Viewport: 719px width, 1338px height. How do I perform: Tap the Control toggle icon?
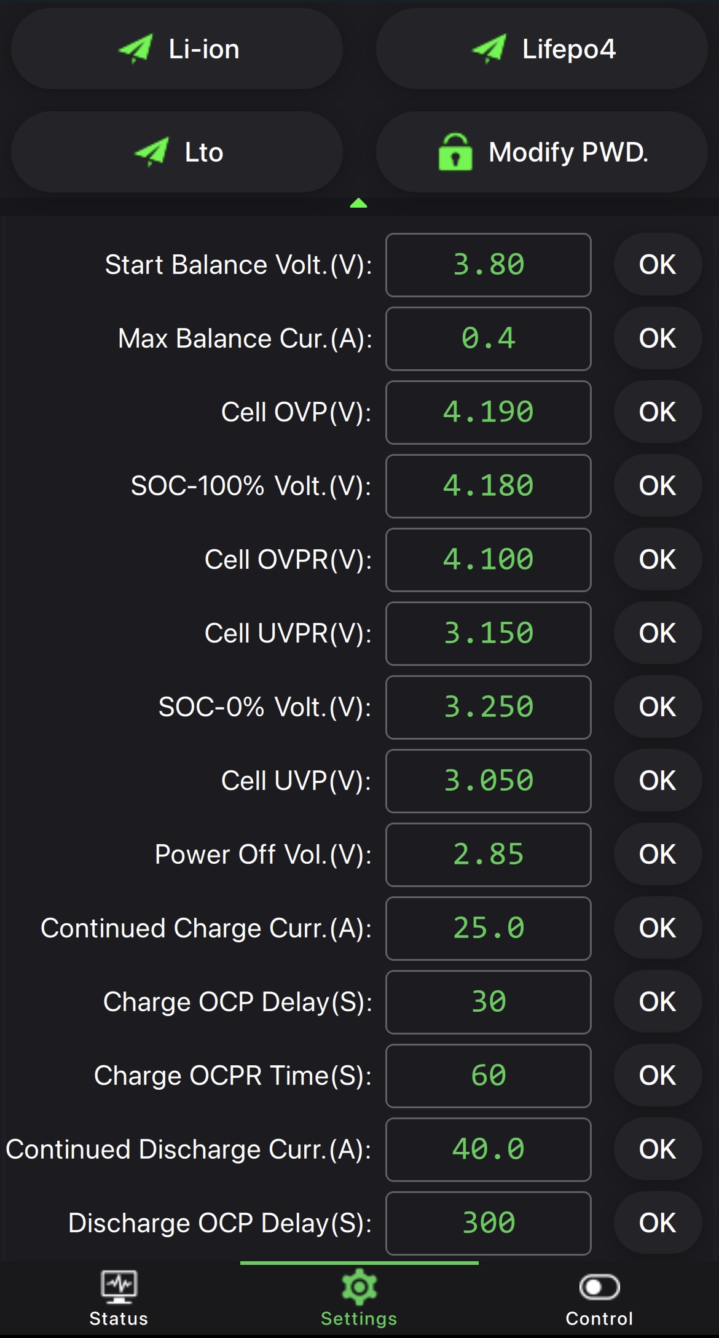point(599,1286)
